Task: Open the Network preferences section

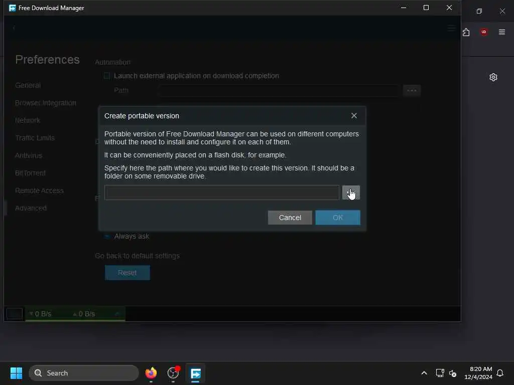Action: [x=28, y=120]
